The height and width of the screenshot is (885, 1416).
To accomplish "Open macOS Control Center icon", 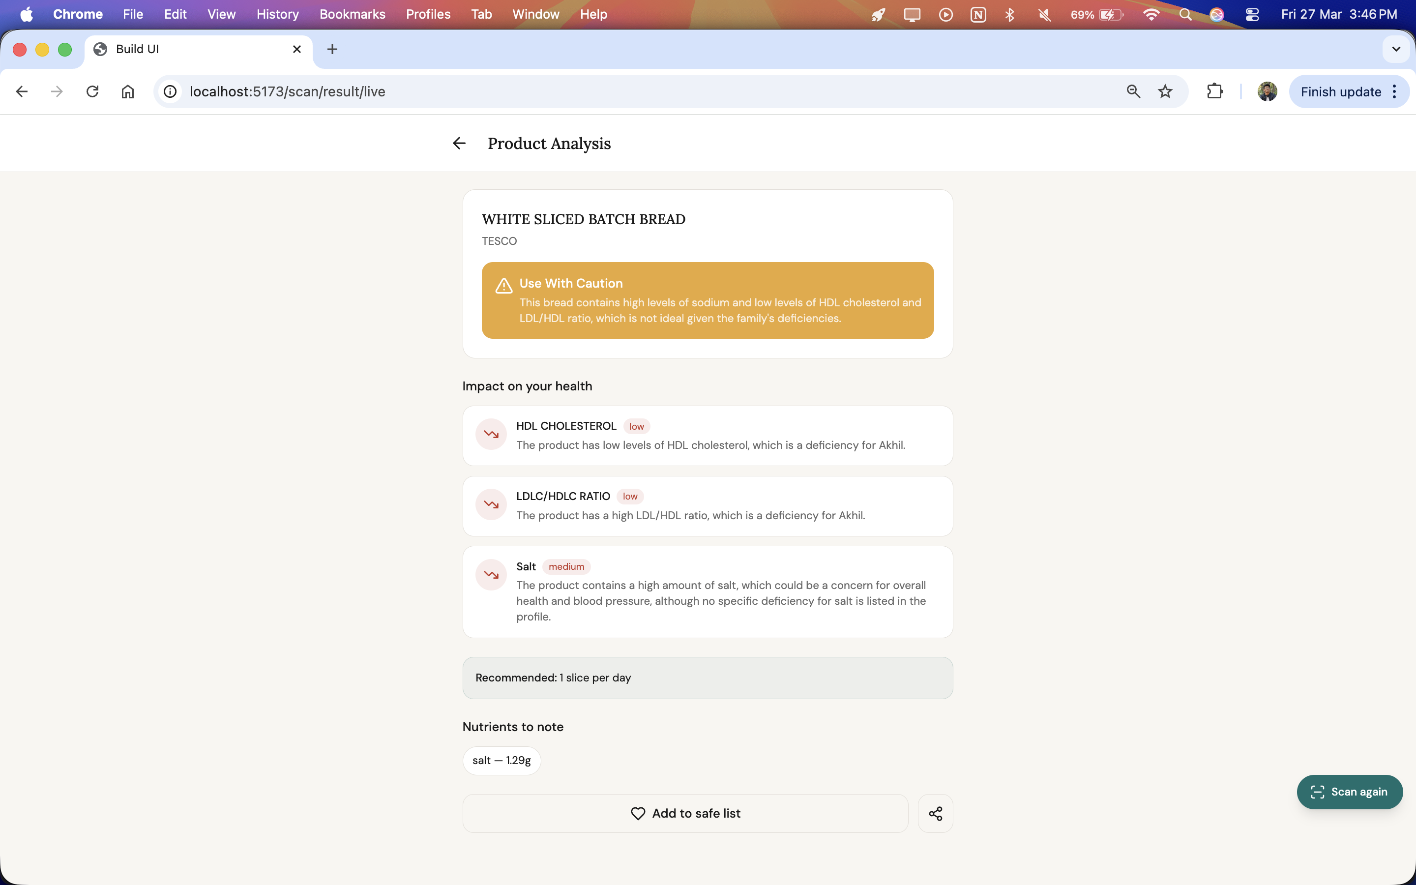I will pos(1252,14).
